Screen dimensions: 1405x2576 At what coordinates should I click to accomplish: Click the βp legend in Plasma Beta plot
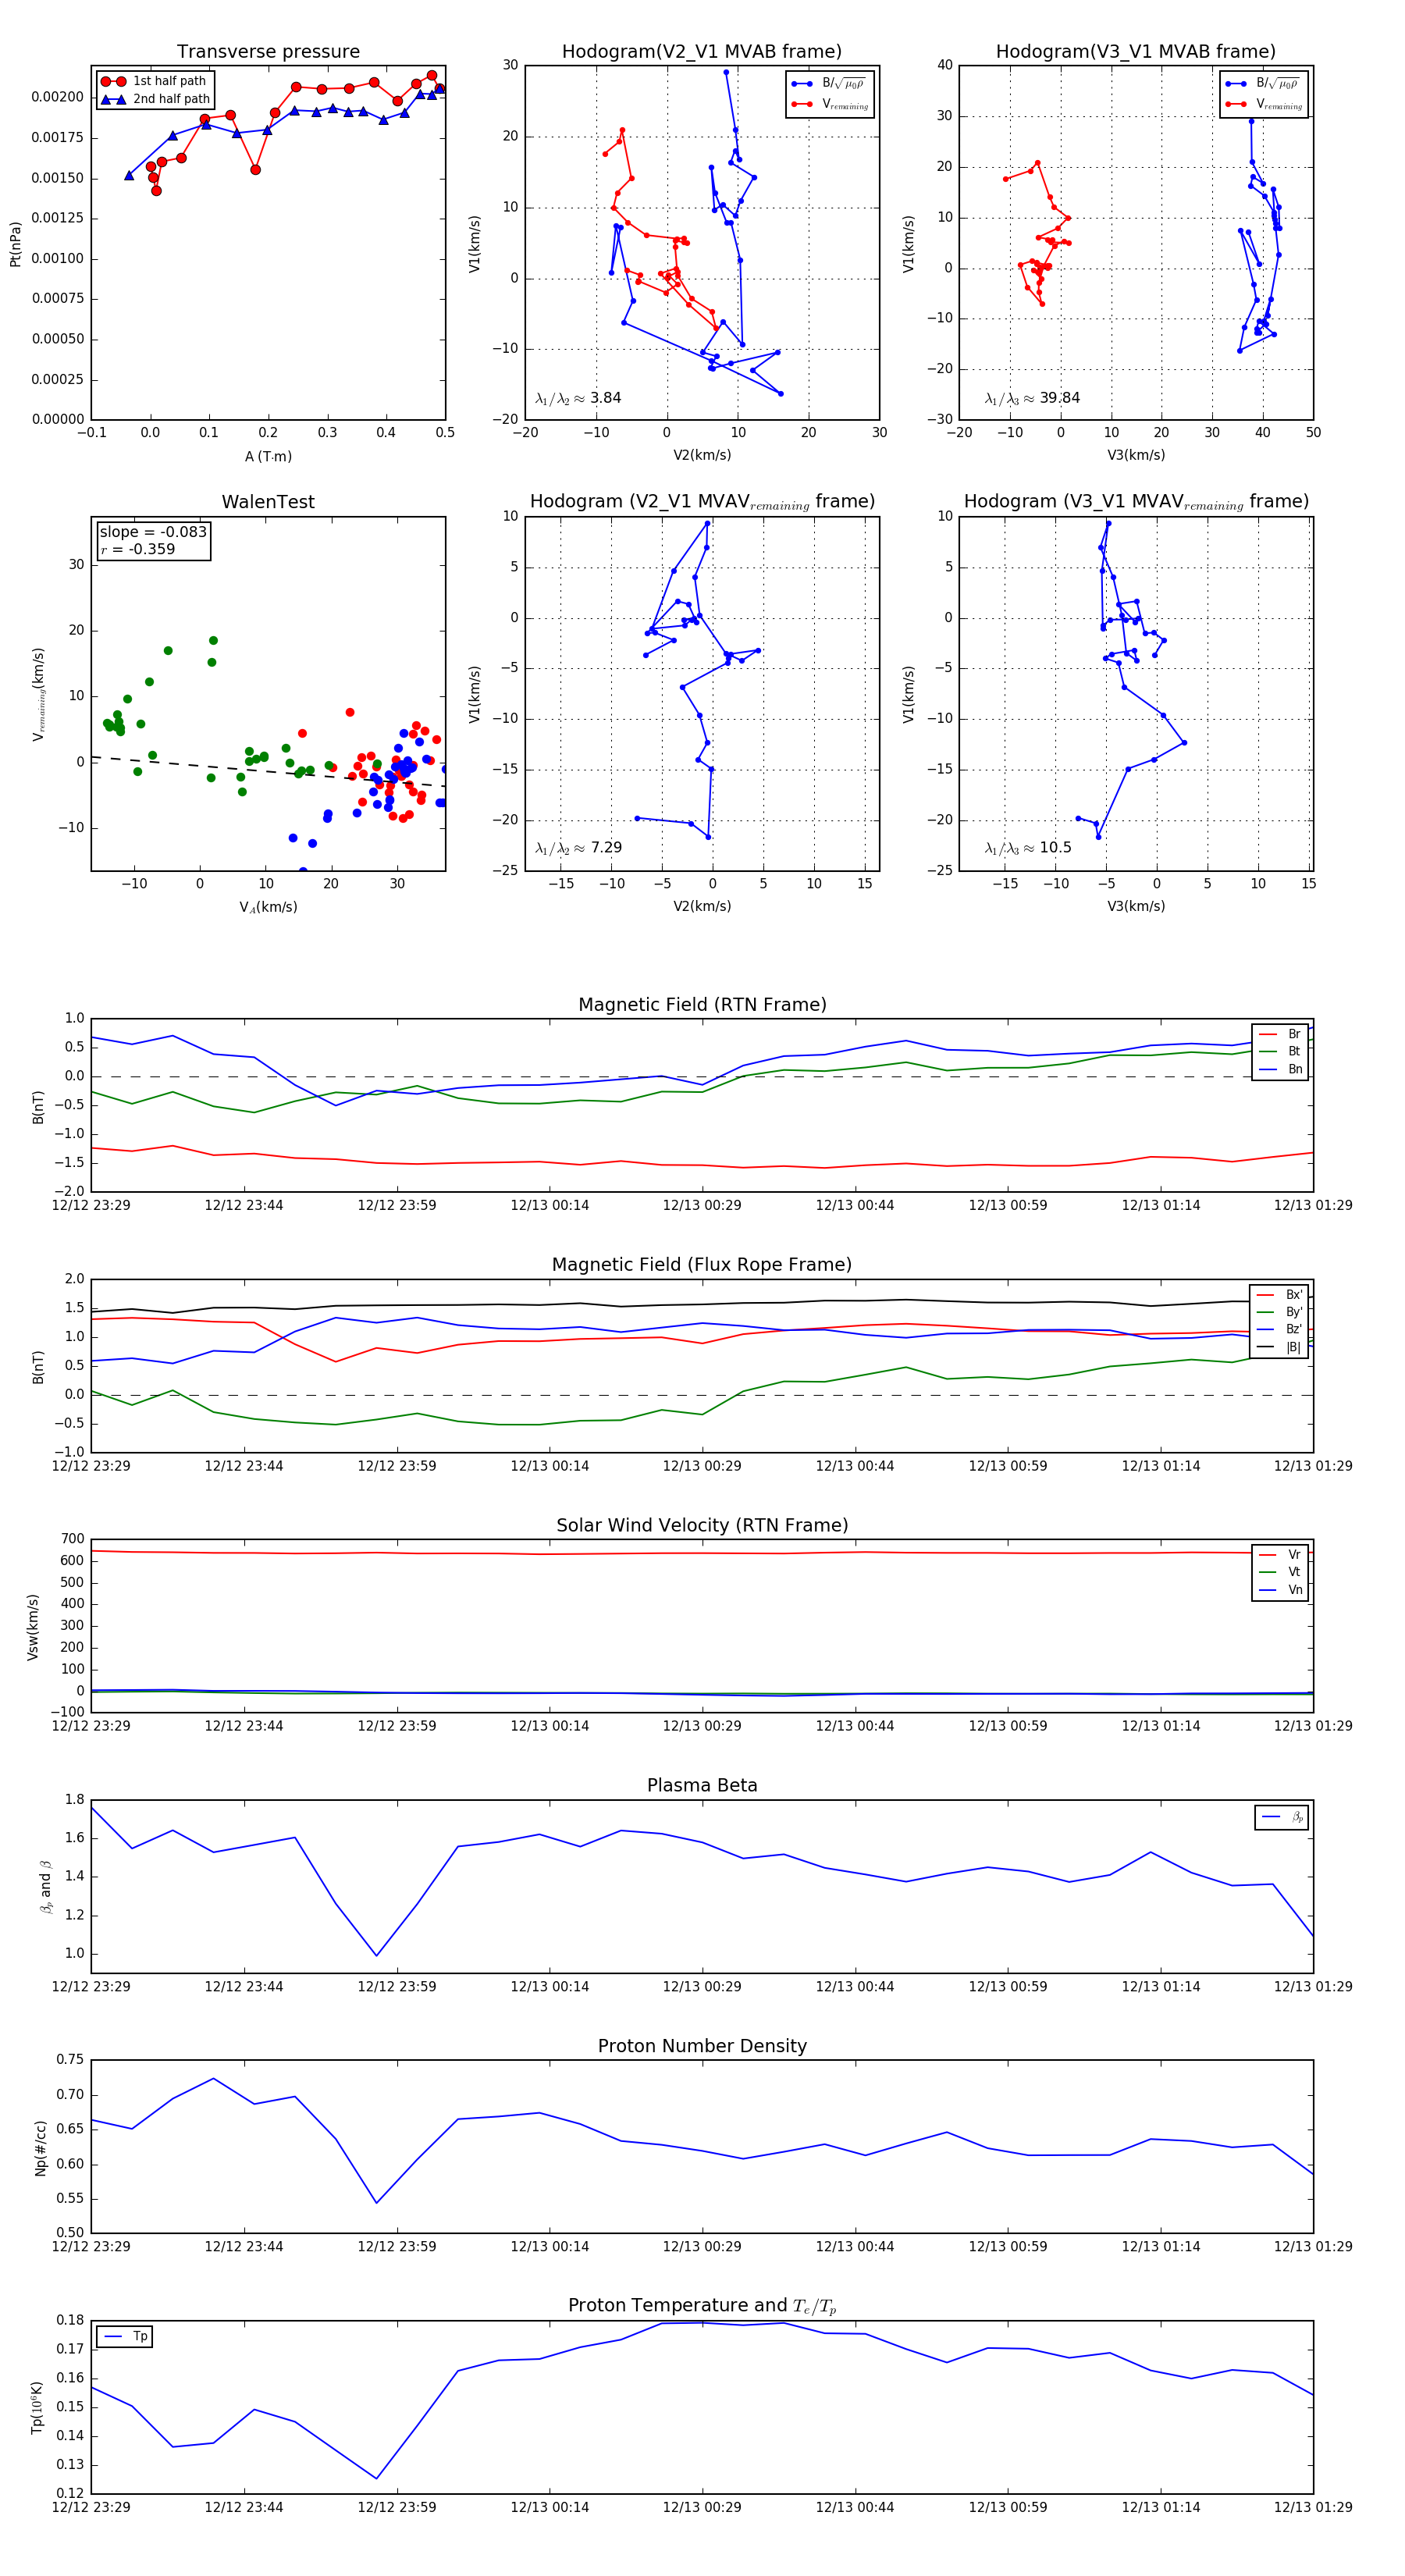click(1282, 1817)
